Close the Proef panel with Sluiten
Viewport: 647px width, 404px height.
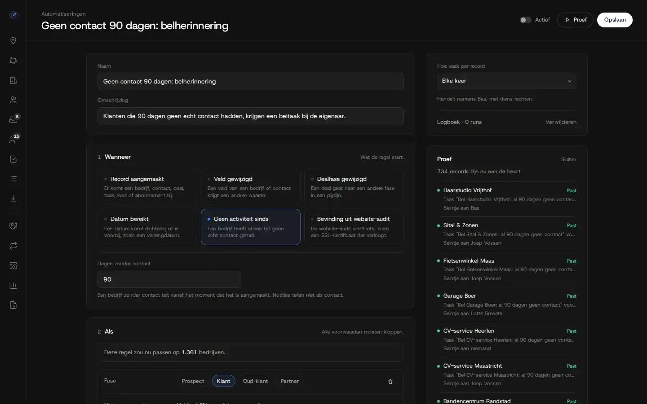(568, 159)
